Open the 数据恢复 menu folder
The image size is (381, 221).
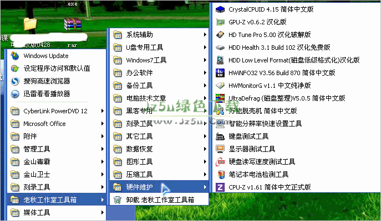coord(159,149)
